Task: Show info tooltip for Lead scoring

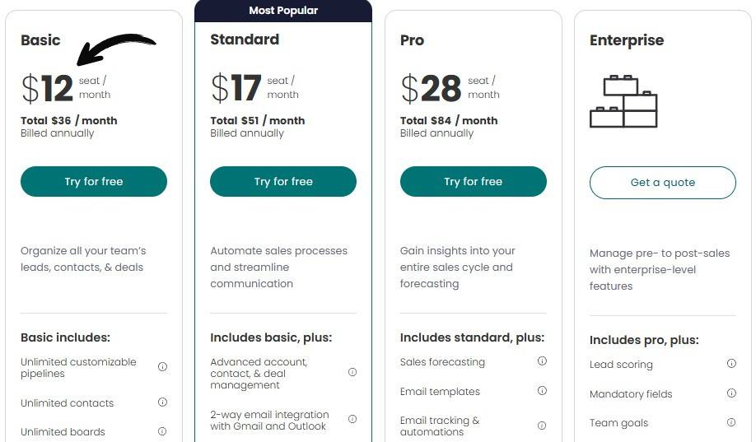Action: (731, 364)
